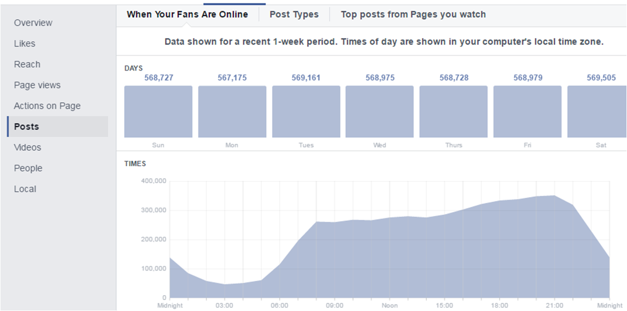Click the 568,979 value above Fri
The height and width of the screenshot is (311, 627).
[528, 78]
